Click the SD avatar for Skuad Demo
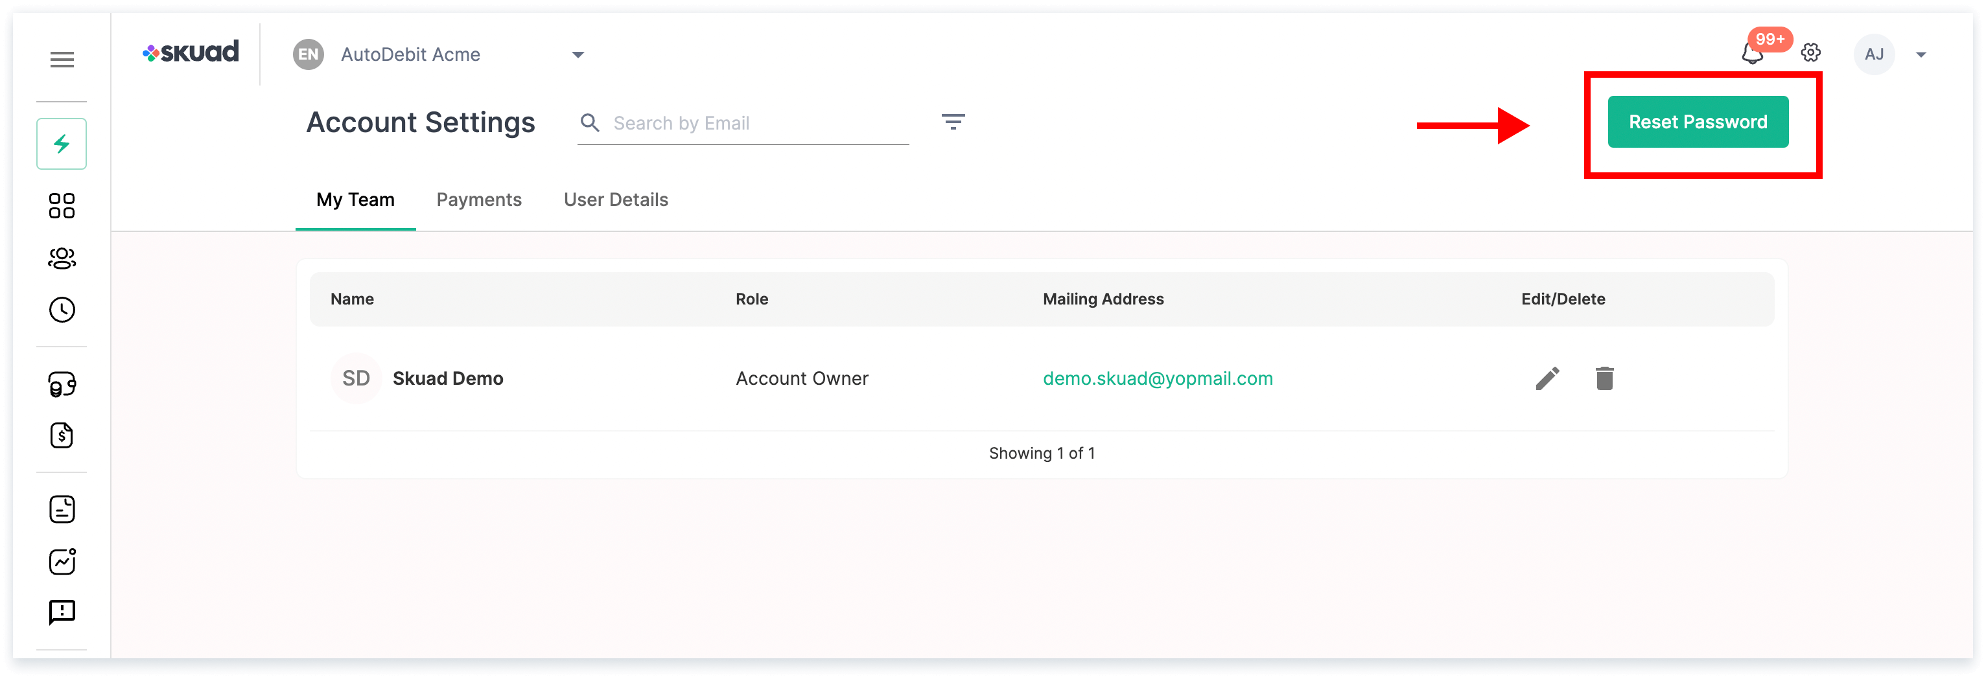Image resolution: width=1986 pixels, height=679 pixels. [356, 378]
